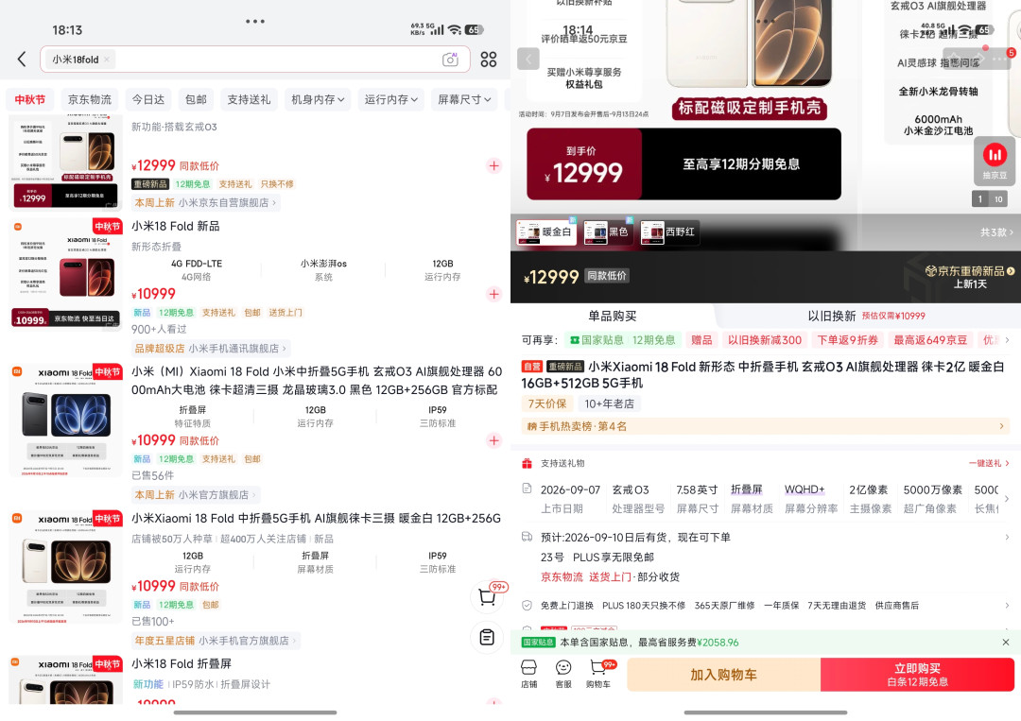Tap the delivery truck icon
Image resolution: width=1021 pixels, height=721 pixels.
pyautogui.click(x=527, y=537)
